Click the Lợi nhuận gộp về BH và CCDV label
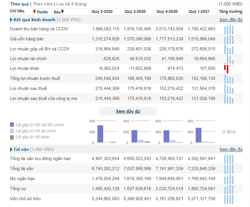The image size is (250, 207). tap(40, 49)
